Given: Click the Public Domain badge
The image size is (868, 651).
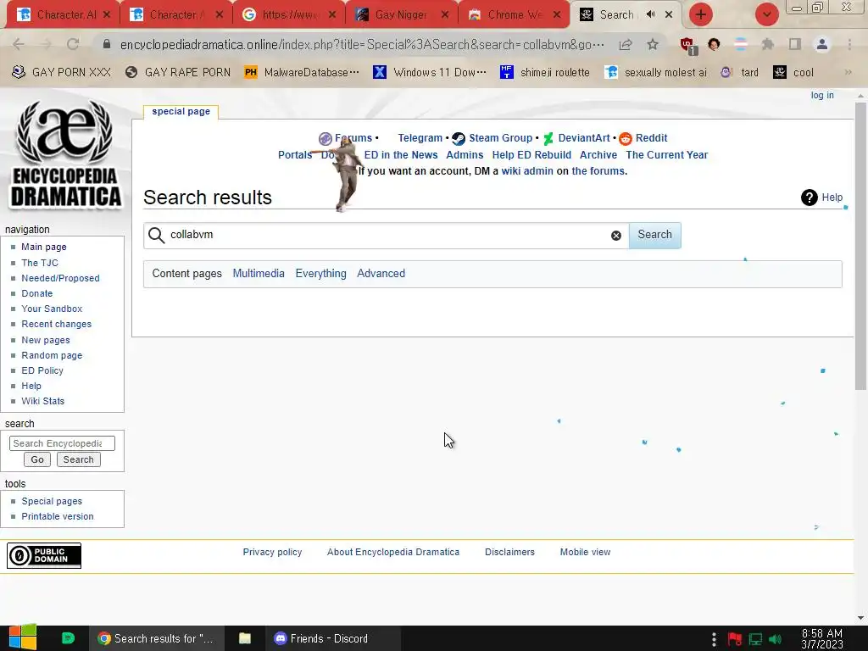Looking at the screenshot, I should [44, 555].
